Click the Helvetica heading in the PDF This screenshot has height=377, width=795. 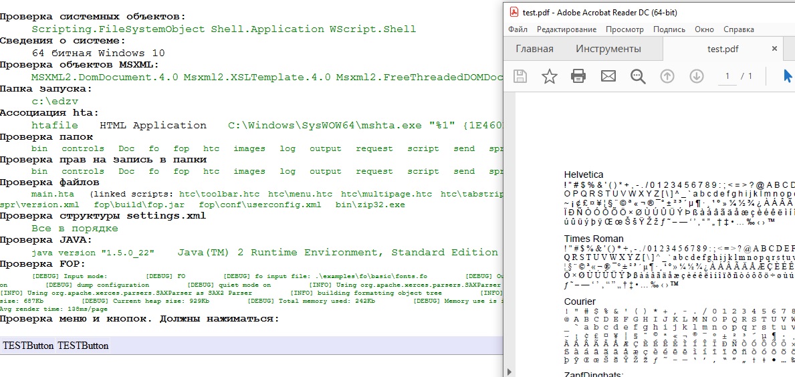584,175
